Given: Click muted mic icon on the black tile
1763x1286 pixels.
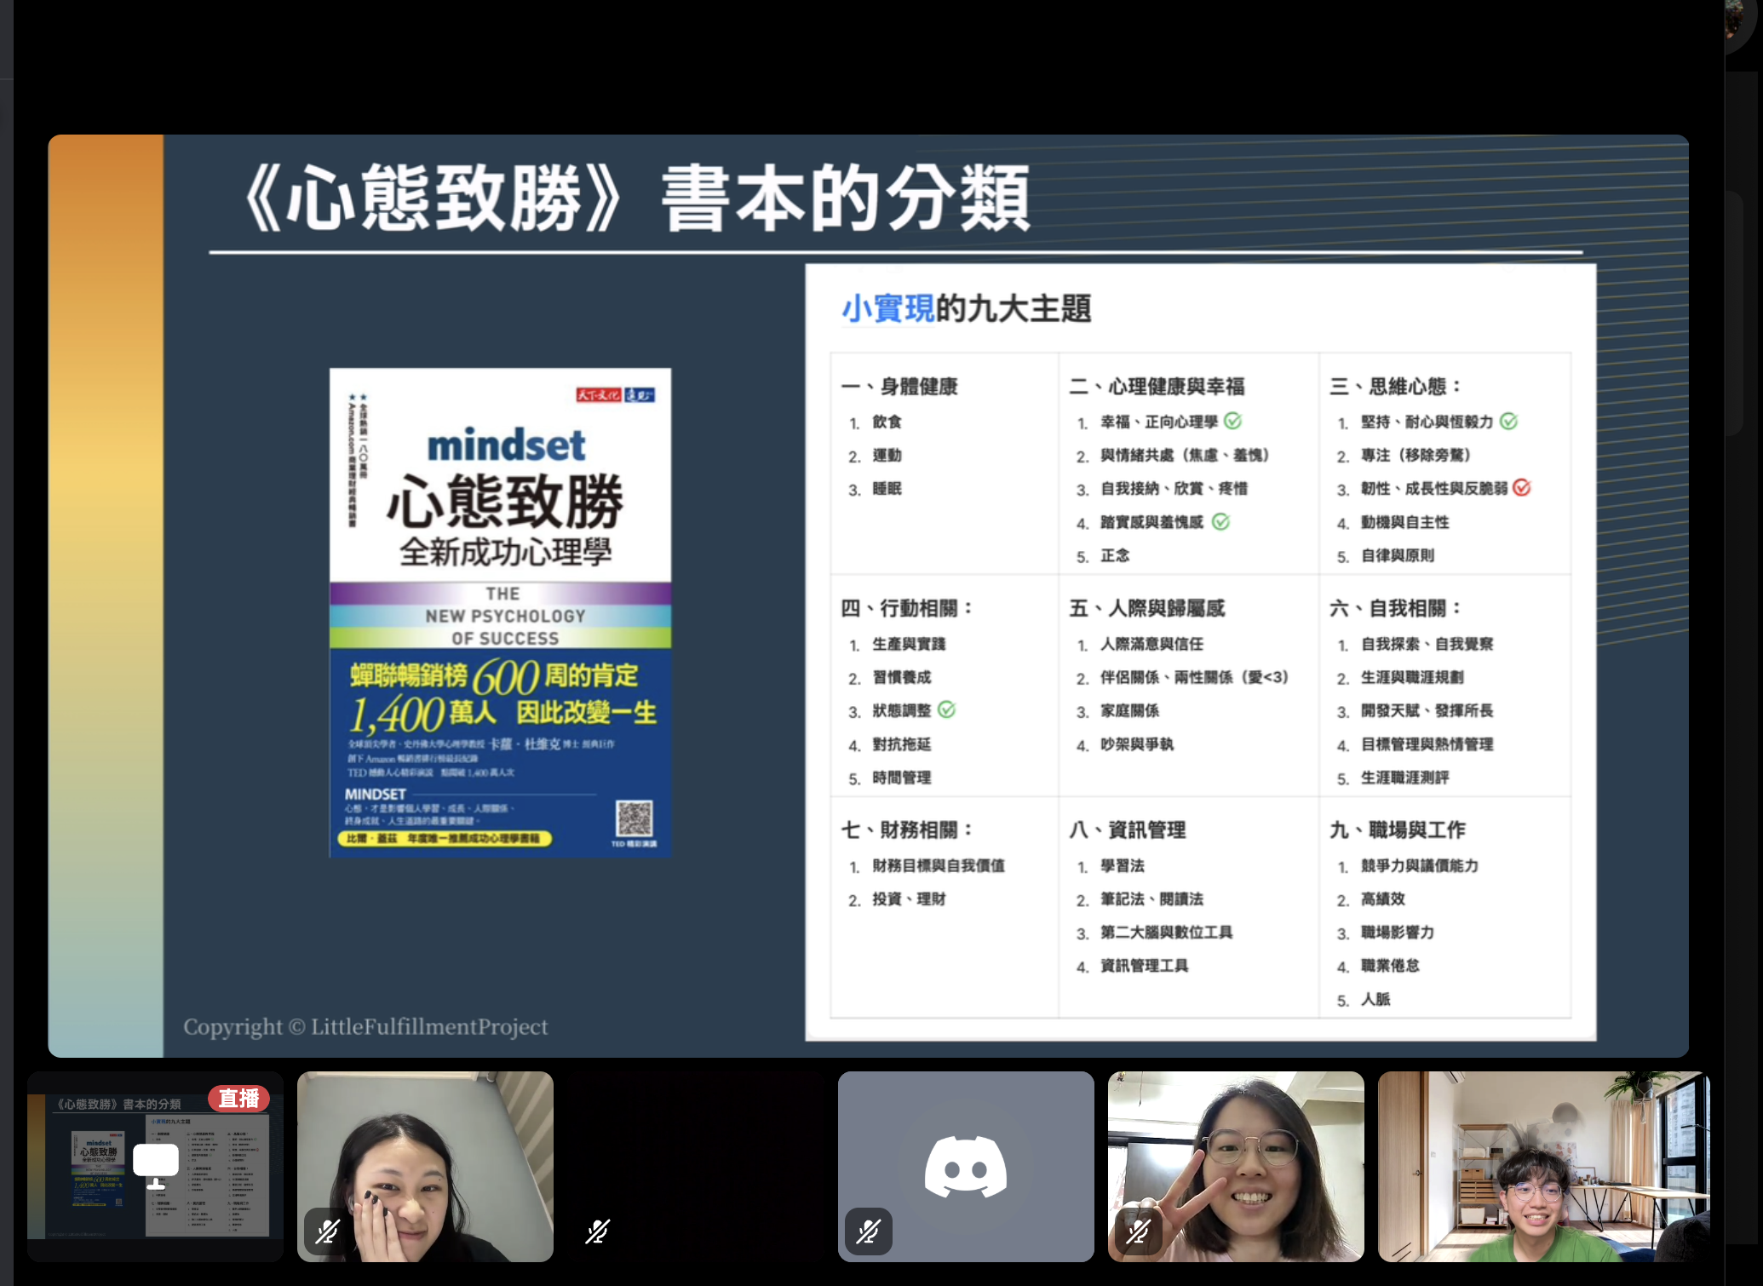Looking at the screenshot, I should pos(598,1231).
